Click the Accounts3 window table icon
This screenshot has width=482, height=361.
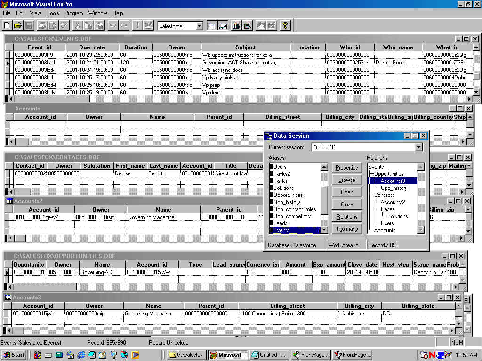[x=8, y=297]
